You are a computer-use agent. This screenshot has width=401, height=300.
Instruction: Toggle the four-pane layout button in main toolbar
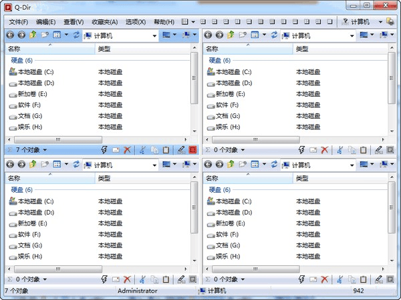(185, 22)
